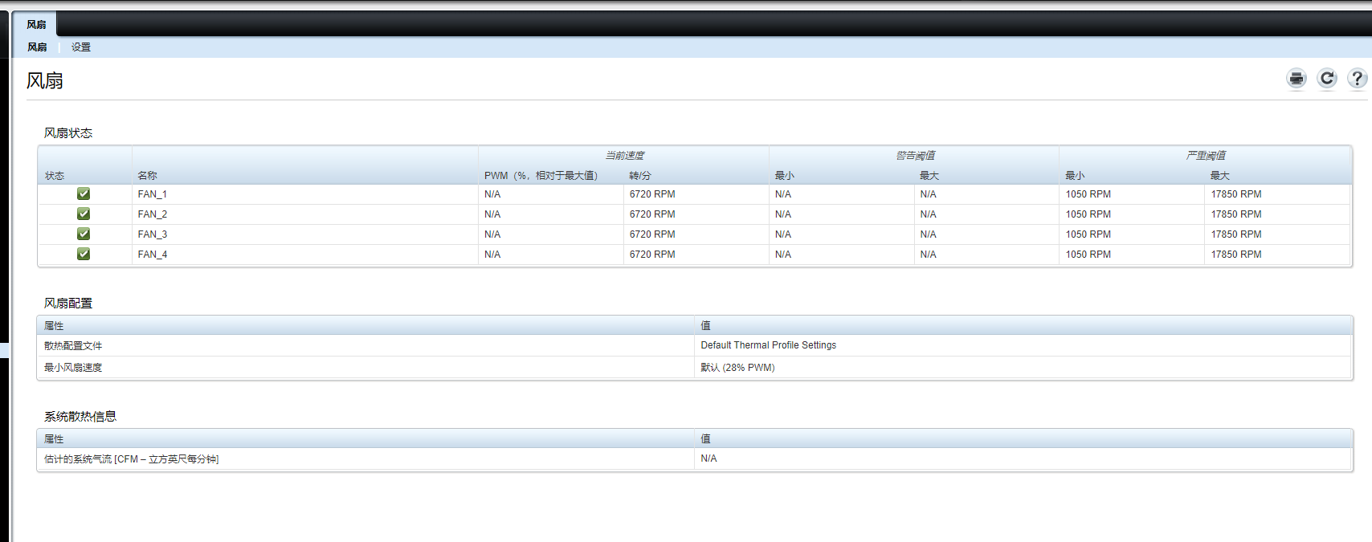This screenshot has width=1372, height=542.
Task: Click the print page icon
Action: (1296, 78)
